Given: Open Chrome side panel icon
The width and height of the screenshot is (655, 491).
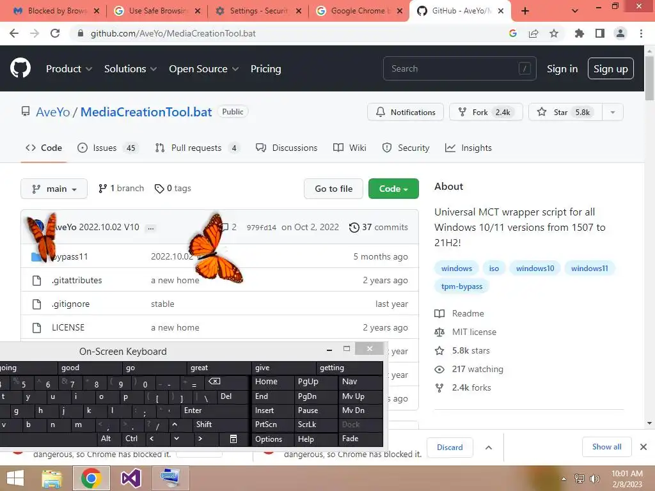Looking at the screenshot, I should (600, 33).
